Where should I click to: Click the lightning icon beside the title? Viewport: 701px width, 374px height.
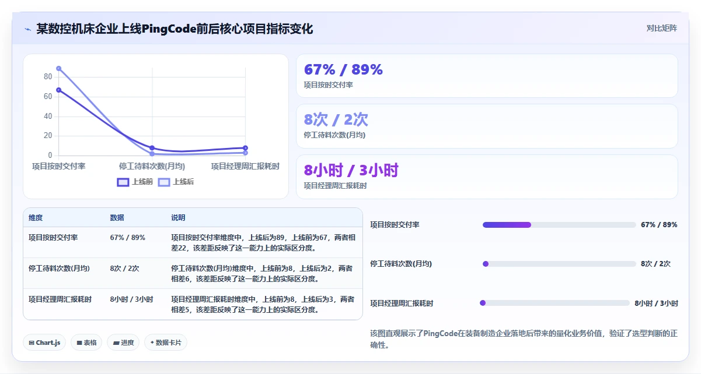(27, 29)
